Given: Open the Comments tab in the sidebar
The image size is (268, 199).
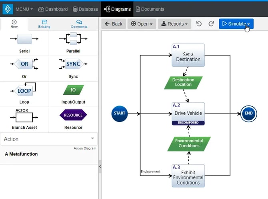Looking at the screenshot, I should click(x=79, y=24).
